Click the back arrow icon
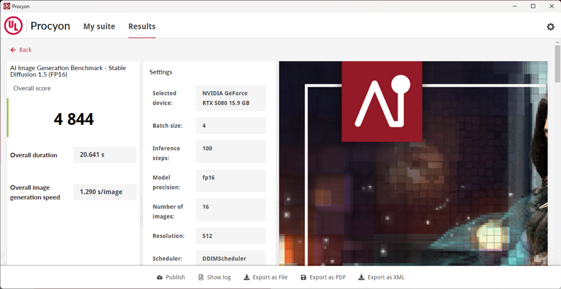This screenshot has height=289, width=561. [13, 50]
